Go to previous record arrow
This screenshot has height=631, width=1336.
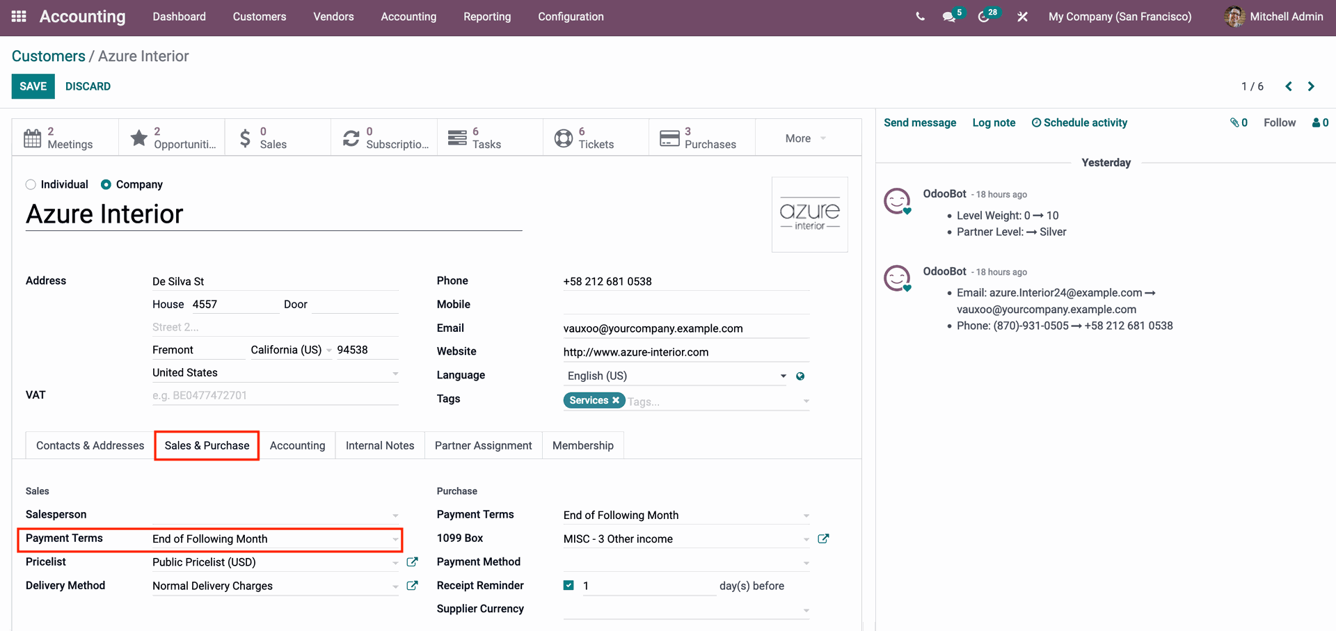tap(1289, 86)
